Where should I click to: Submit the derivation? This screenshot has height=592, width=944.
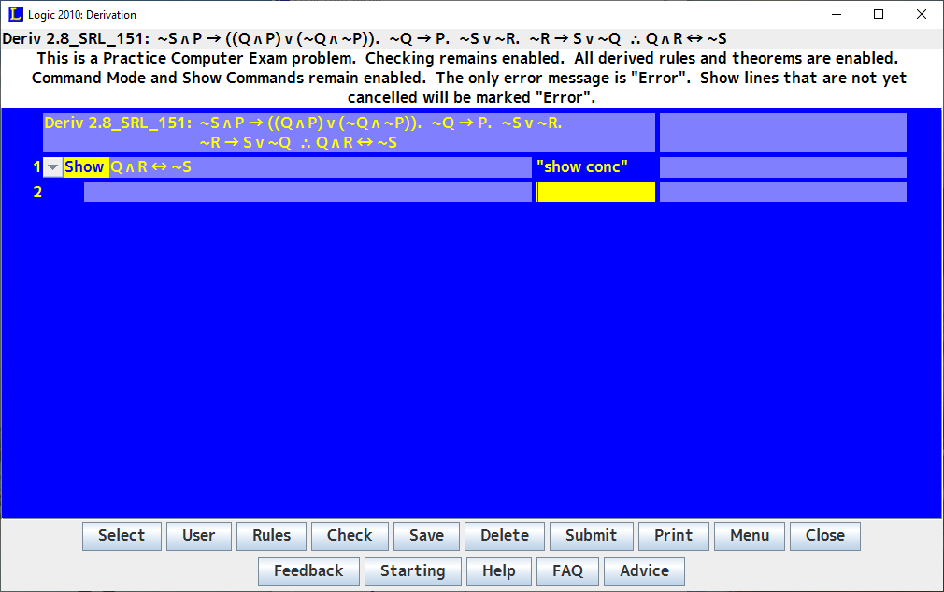click(592, 535)
